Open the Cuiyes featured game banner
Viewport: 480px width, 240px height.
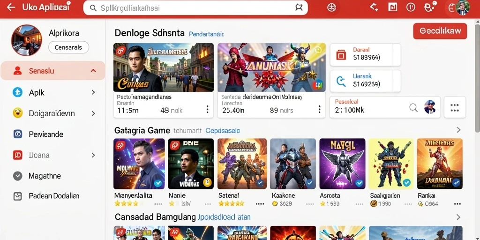tap(164, 67)
